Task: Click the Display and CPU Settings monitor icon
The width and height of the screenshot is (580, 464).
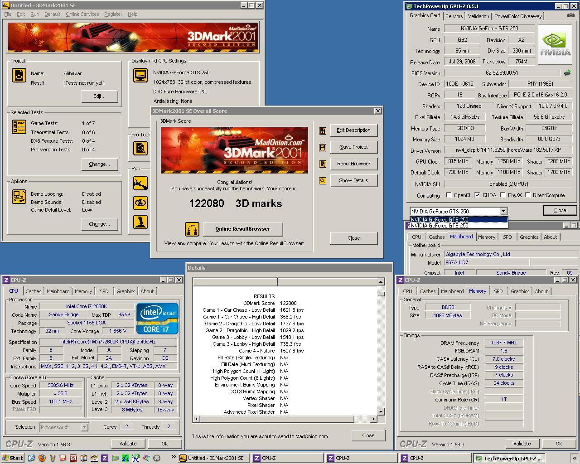Action: pos(140,75)
